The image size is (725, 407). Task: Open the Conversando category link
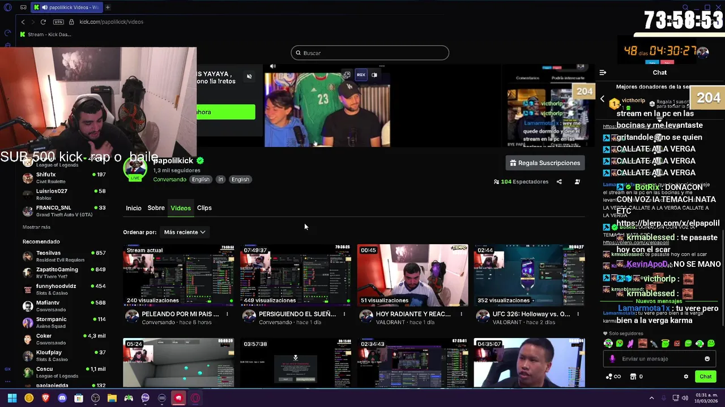coord(169,179)
